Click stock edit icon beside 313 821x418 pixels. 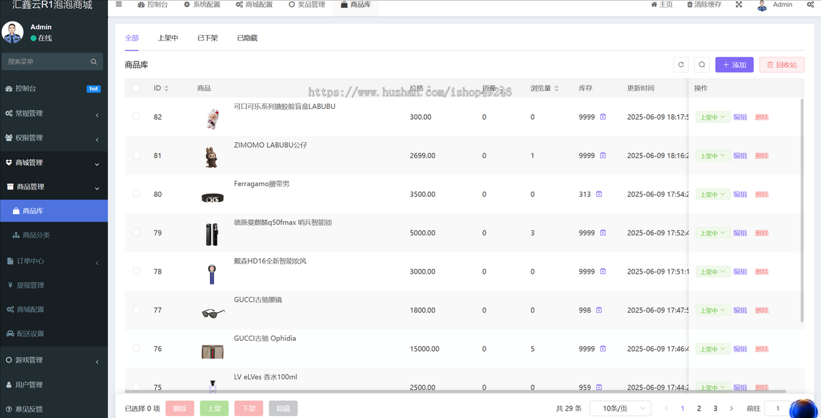click(599, 194)
